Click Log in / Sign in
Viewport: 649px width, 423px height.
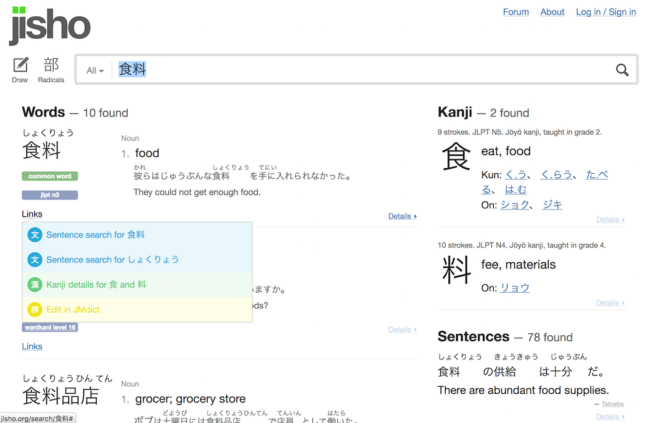pyautogui.click(x=605, y=11)
